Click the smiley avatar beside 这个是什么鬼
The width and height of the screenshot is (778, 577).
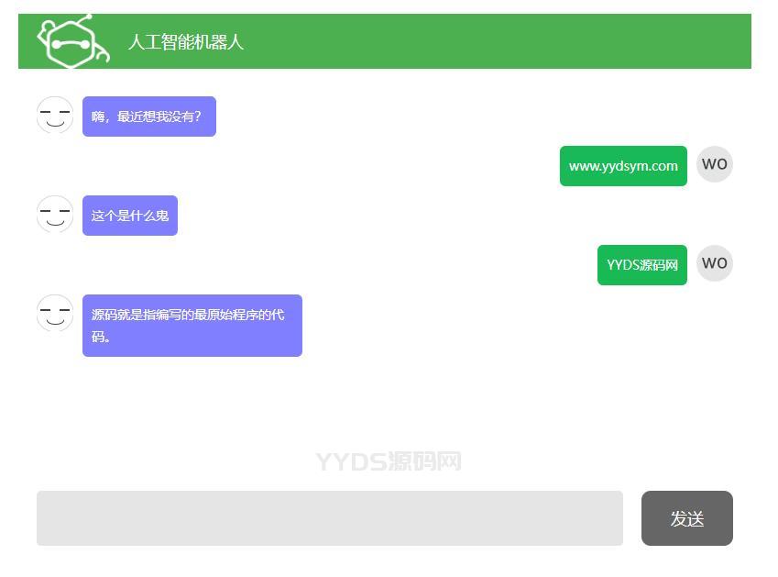click(x=55, y=214)
